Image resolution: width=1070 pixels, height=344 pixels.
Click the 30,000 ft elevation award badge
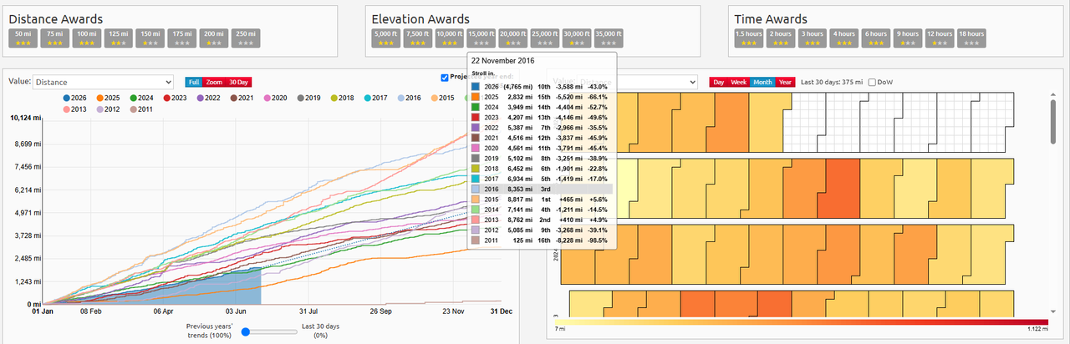(576, 37)
